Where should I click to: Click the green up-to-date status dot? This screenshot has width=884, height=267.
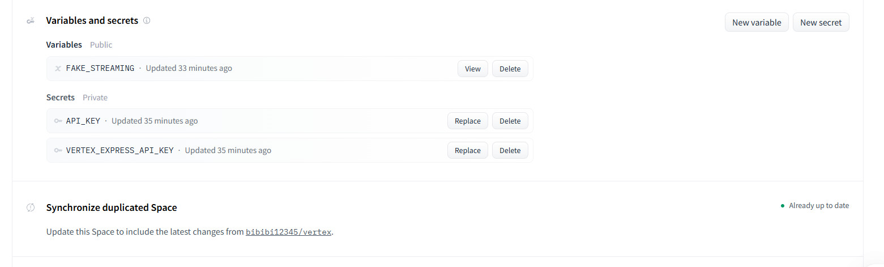click(x=783, y=206)
